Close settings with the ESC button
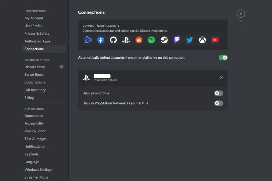This screenshot has height=181, width=272. 241,14
